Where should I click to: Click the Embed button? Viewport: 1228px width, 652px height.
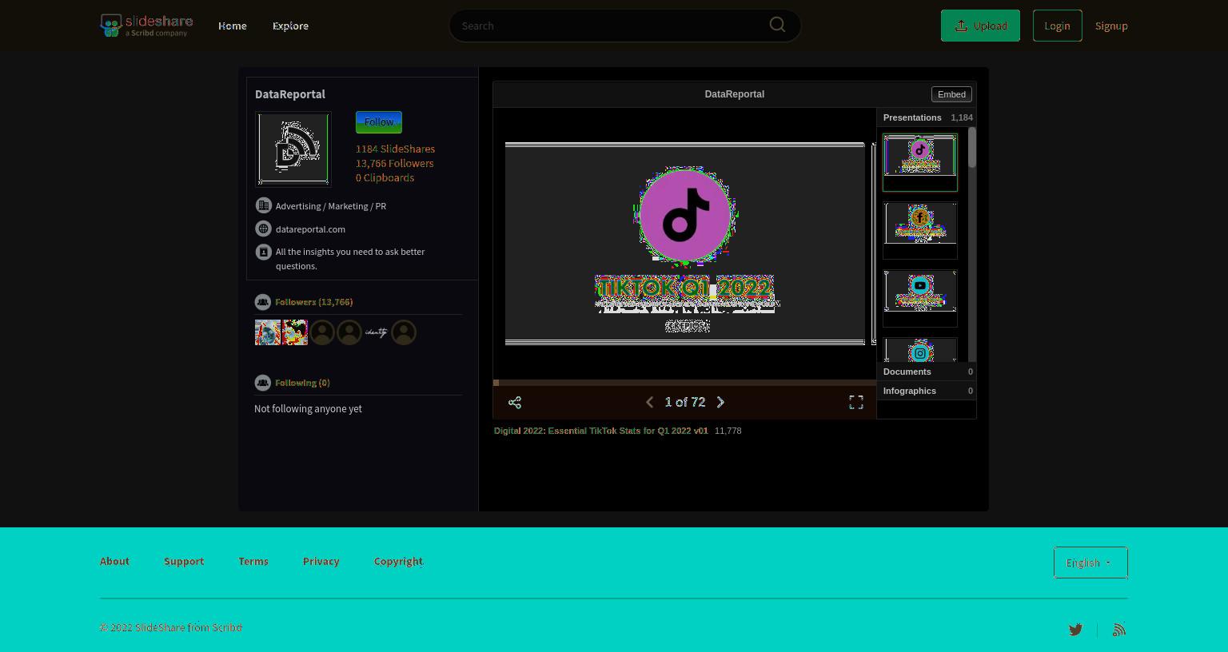tap(951, 94)
